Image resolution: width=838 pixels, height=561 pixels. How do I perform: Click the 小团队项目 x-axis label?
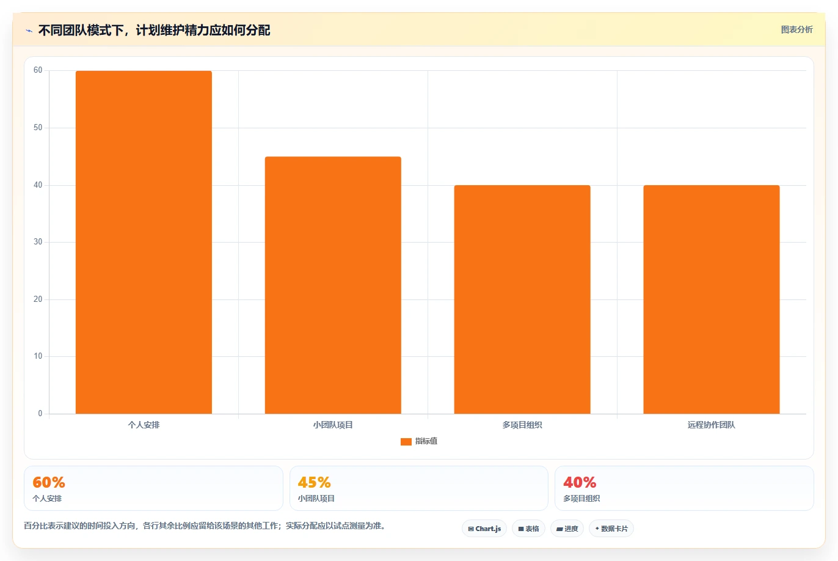point(333,425)
